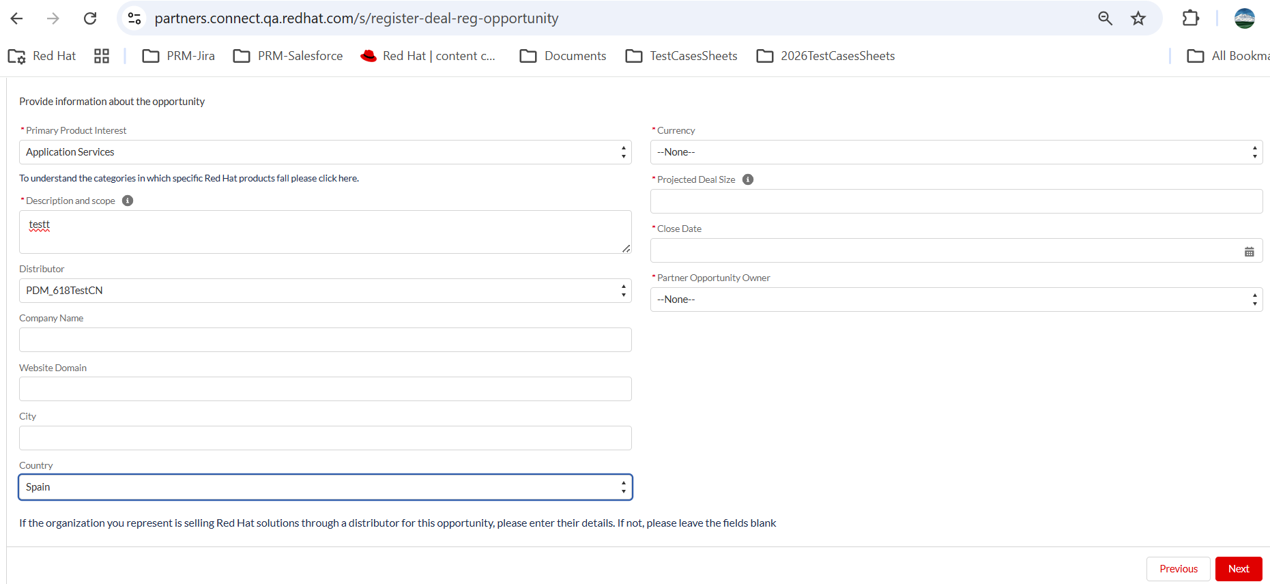Click the Projected Deal Size info icon
1270x584 pixels.
(748, 179)
